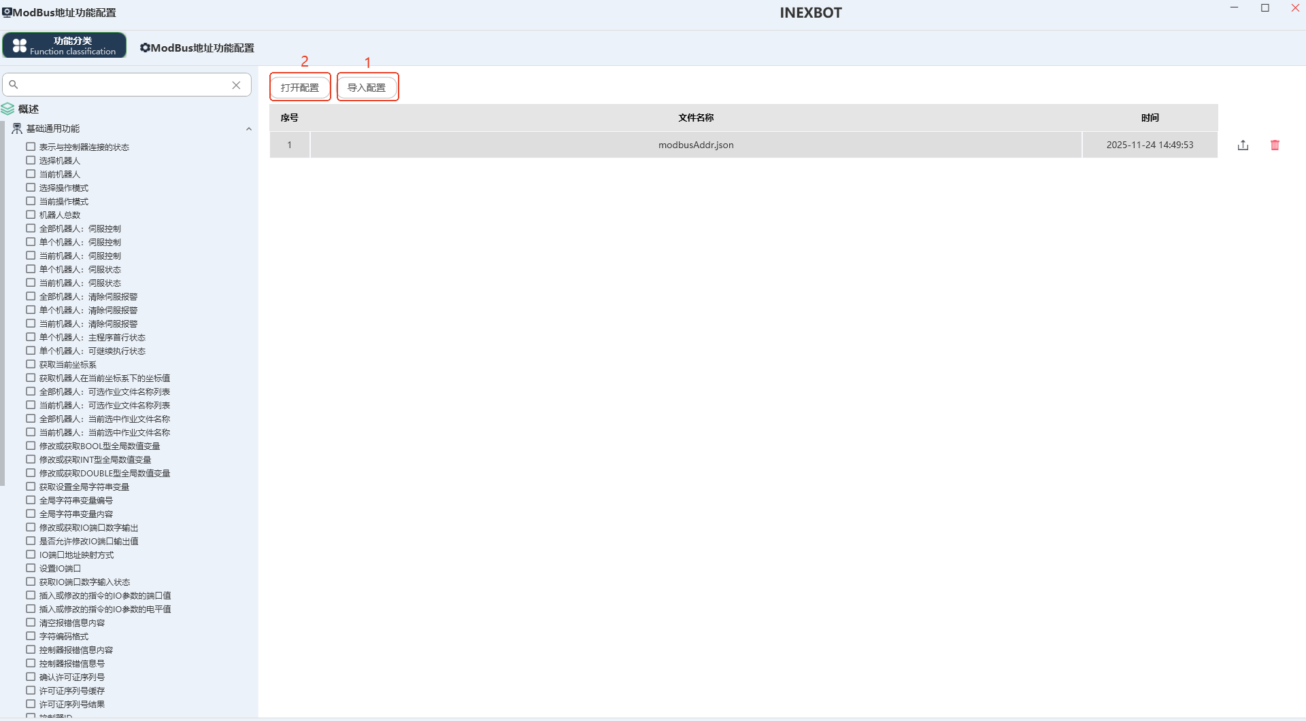Focus the function search input field

[x=122, y=85]
